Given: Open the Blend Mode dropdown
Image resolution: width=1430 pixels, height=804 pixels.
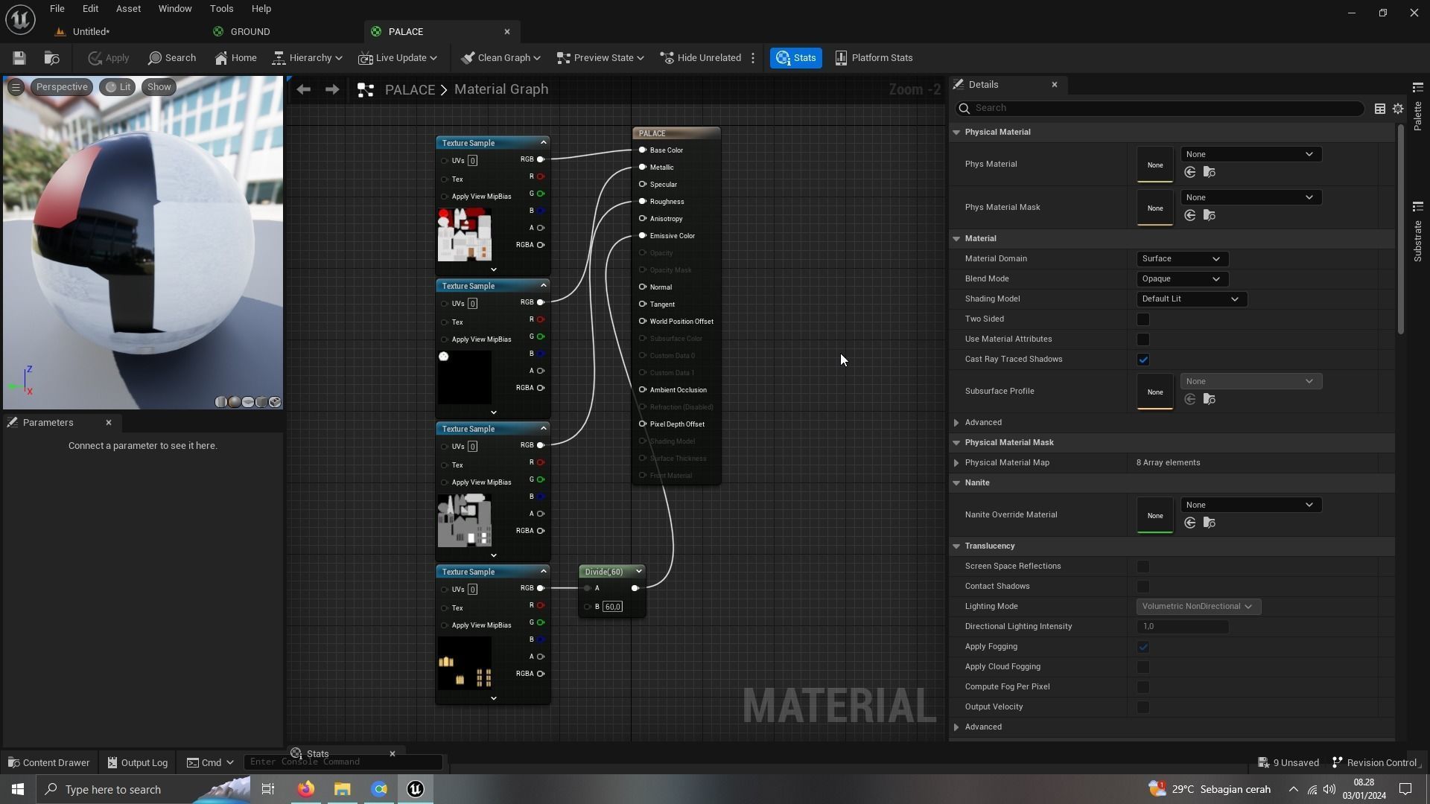Looking at the screenshot, I should [x=1181, y=279].
